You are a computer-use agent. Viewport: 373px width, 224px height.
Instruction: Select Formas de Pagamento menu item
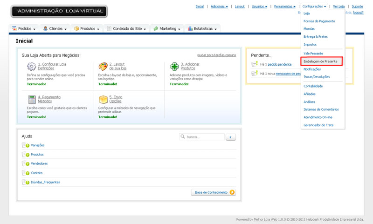319,21
